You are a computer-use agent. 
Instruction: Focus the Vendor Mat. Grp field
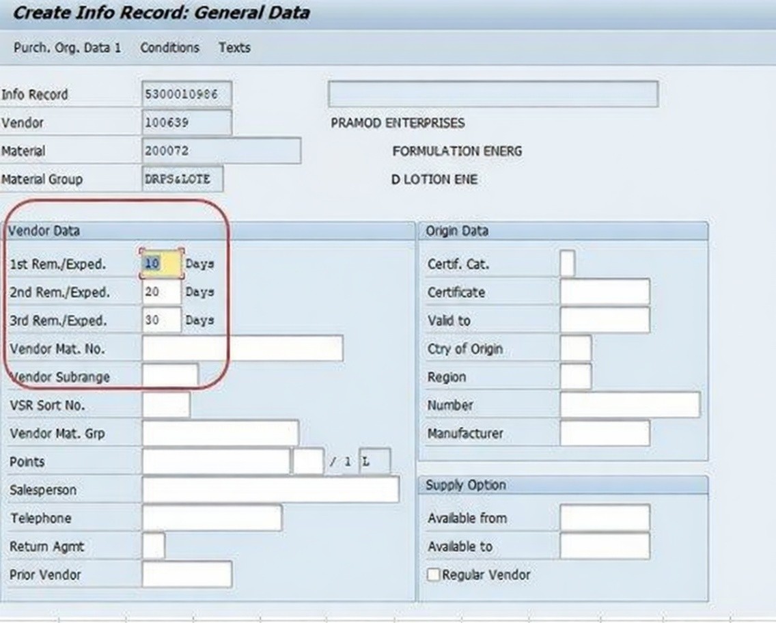(220, 433)
